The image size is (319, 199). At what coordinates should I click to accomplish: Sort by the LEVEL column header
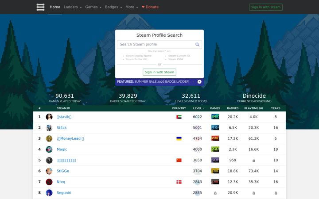coord(198,108)
